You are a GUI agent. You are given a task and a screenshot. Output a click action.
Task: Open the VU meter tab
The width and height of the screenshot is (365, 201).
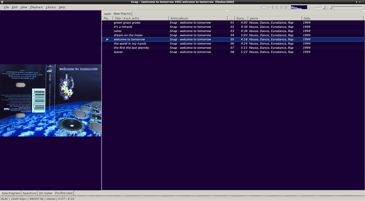[46, 193]
